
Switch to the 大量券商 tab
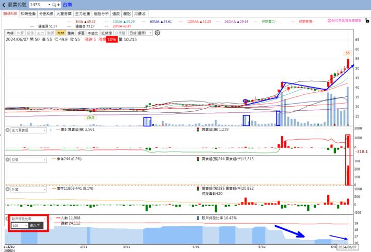coord(64,14)
